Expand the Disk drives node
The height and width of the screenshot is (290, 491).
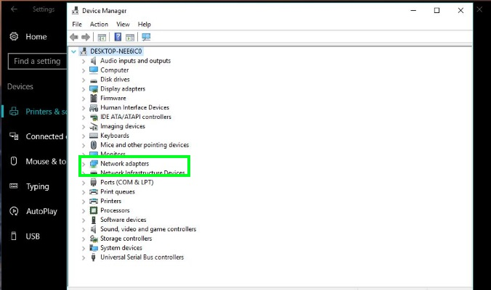[84, 80]
